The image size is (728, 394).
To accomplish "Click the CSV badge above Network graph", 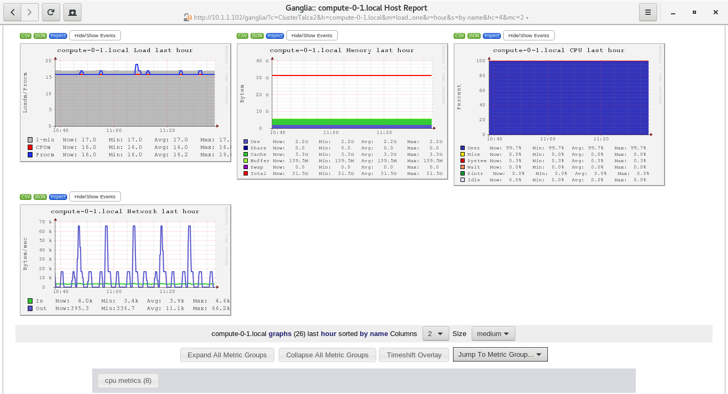I will click(26, 197).
